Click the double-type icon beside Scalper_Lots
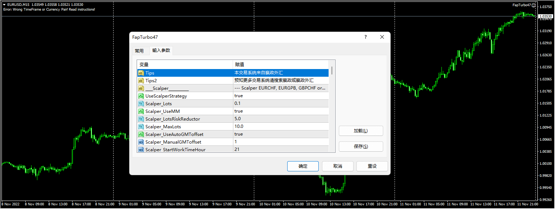Screen dimensions: 555x209 click(141, 104)
